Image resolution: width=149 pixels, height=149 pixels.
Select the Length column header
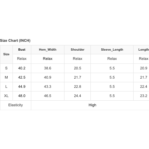tap(141, 50)
